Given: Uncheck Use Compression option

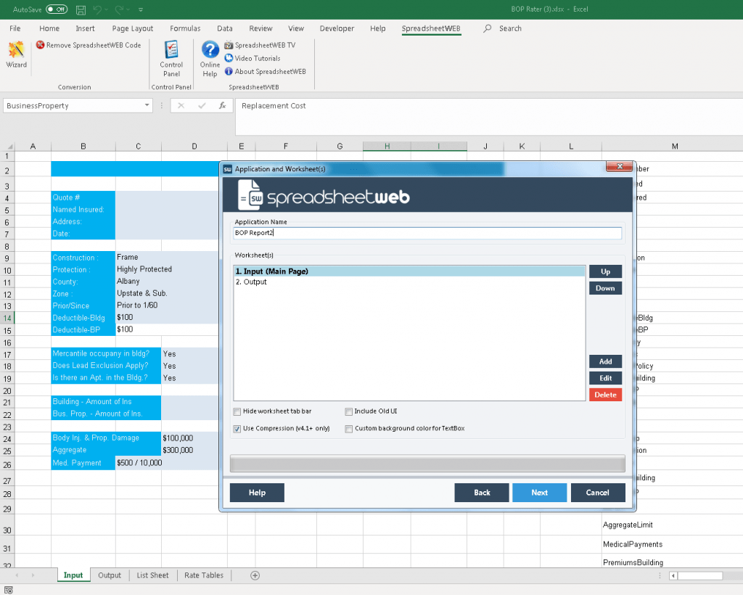Looking at the screenshot, I should point(237,429).
